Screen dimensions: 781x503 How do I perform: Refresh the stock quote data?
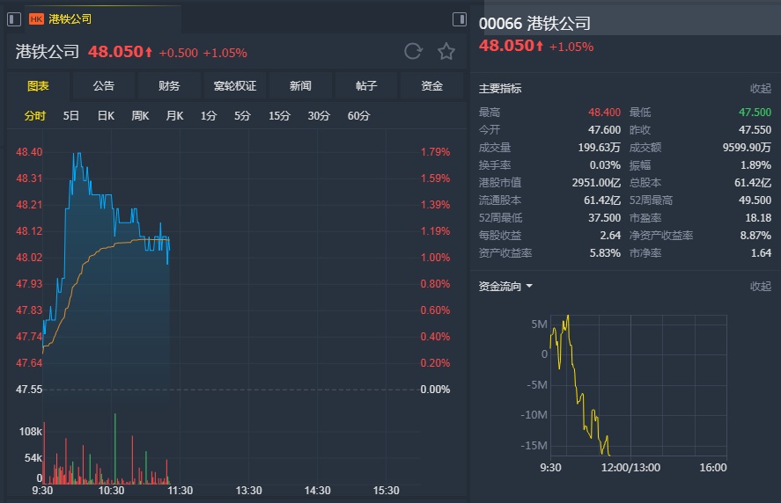(413, 51)
